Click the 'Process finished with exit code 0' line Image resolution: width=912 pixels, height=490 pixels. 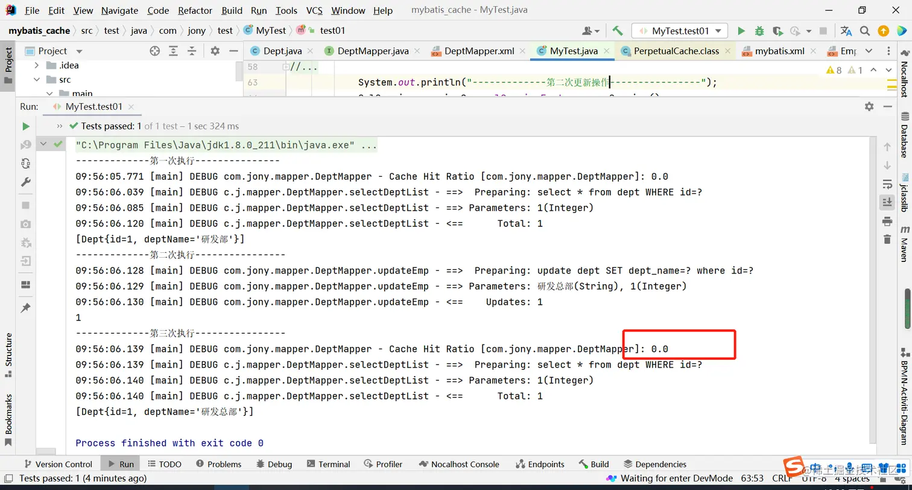coord(169,443)
